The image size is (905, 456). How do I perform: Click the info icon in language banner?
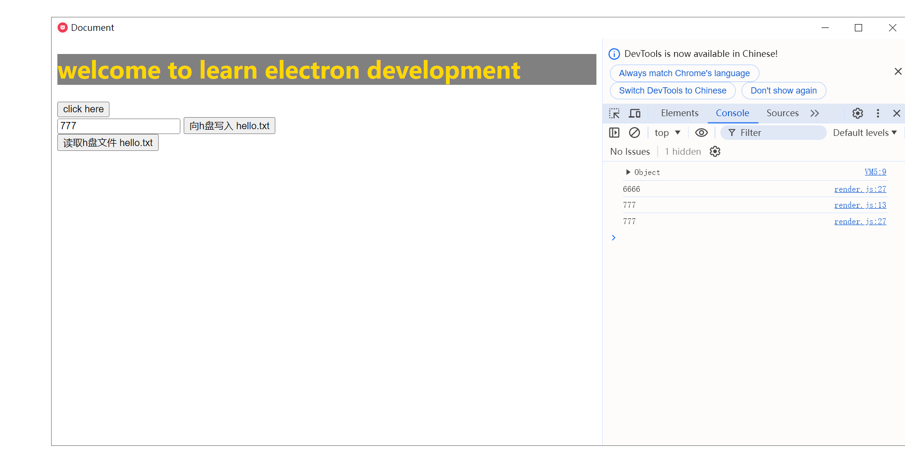pyautogui.click(x=614, y=54)
